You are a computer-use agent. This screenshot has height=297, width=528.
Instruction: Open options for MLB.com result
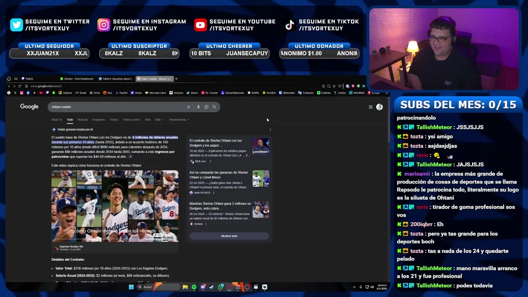tap(210, 161)
